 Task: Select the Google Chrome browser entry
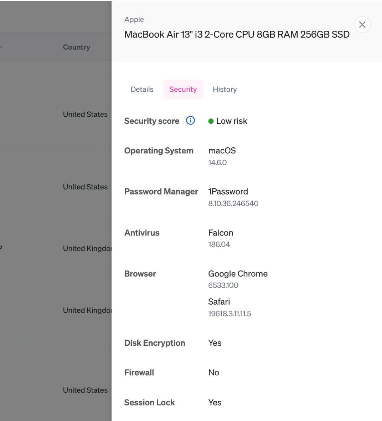click(238, 274)
